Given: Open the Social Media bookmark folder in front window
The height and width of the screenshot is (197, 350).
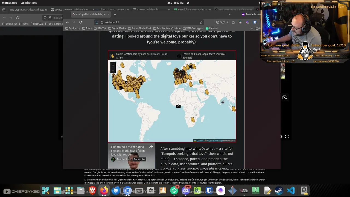Looking at the screenshot, I should coord(117,28).
